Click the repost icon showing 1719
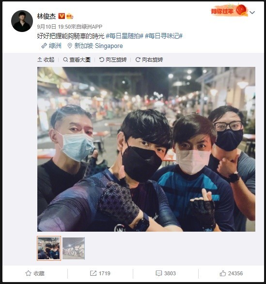This screenshot has height=284, width=266. [x=93, y=273]
